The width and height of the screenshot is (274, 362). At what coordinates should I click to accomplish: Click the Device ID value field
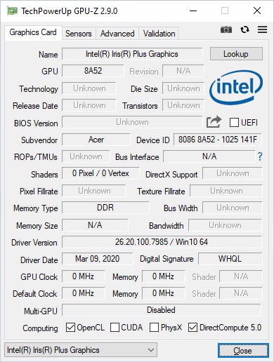[x=218, y=140]
